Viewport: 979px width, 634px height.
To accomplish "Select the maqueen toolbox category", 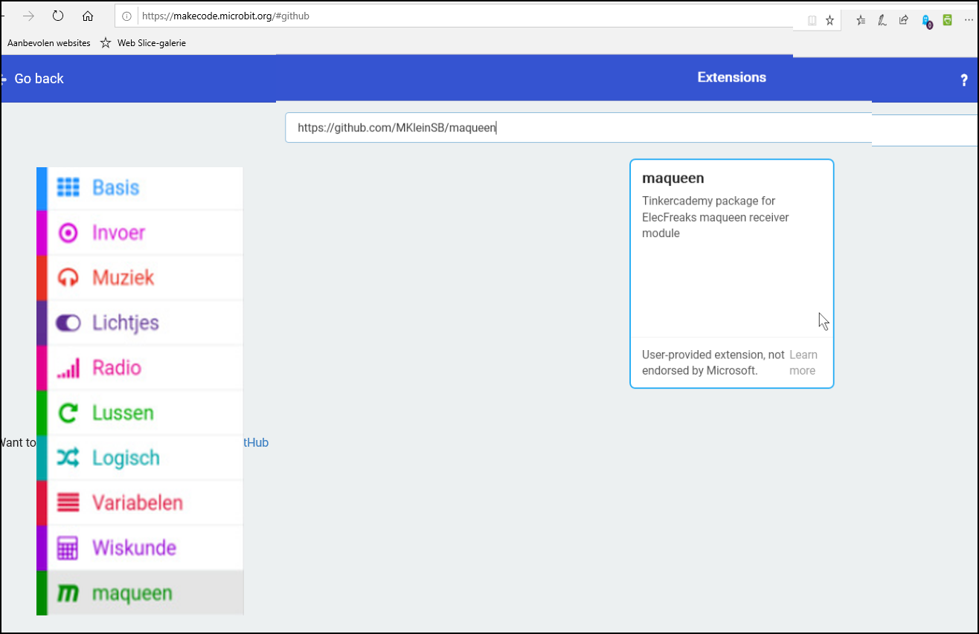I will click(x=140, y=593).
